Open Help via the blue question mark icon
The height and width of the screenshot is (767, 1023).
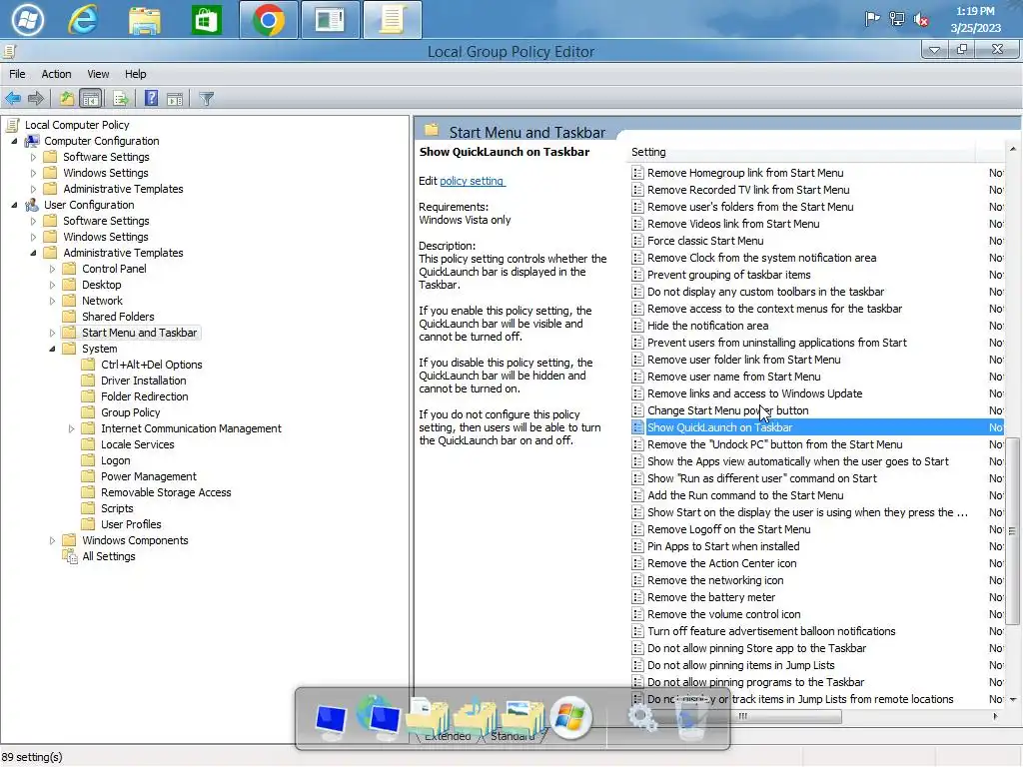pyautogui.click(x=152, y=99)
